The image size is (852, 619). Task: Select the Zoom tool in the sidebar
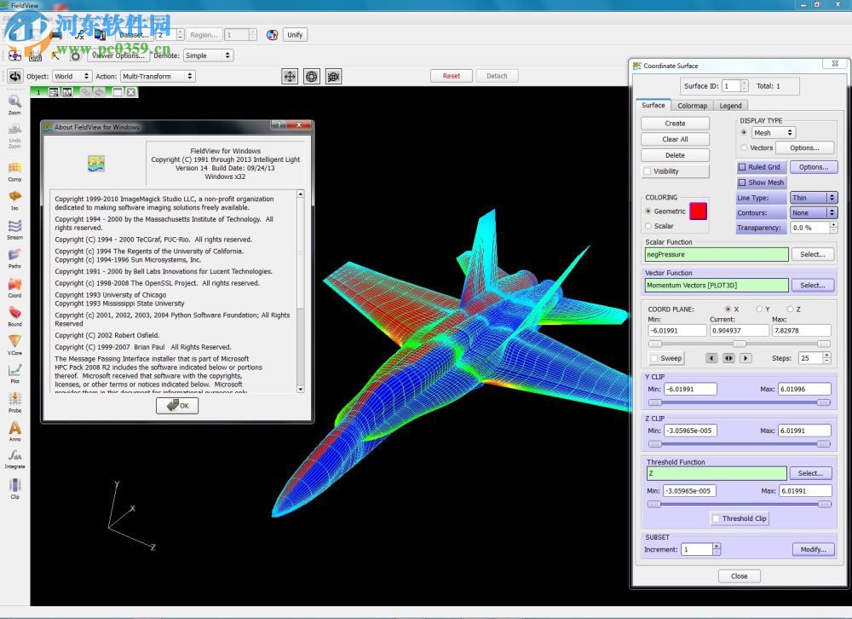click(x=14, y=104)
